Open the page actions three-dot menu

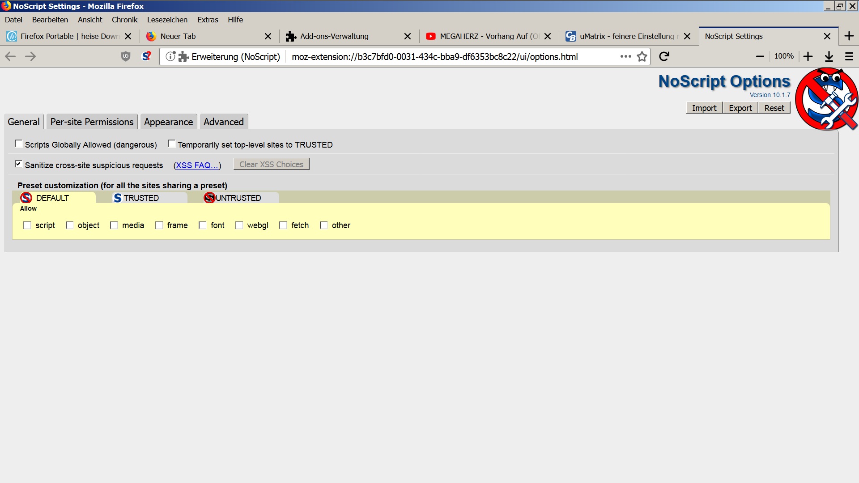625,56
